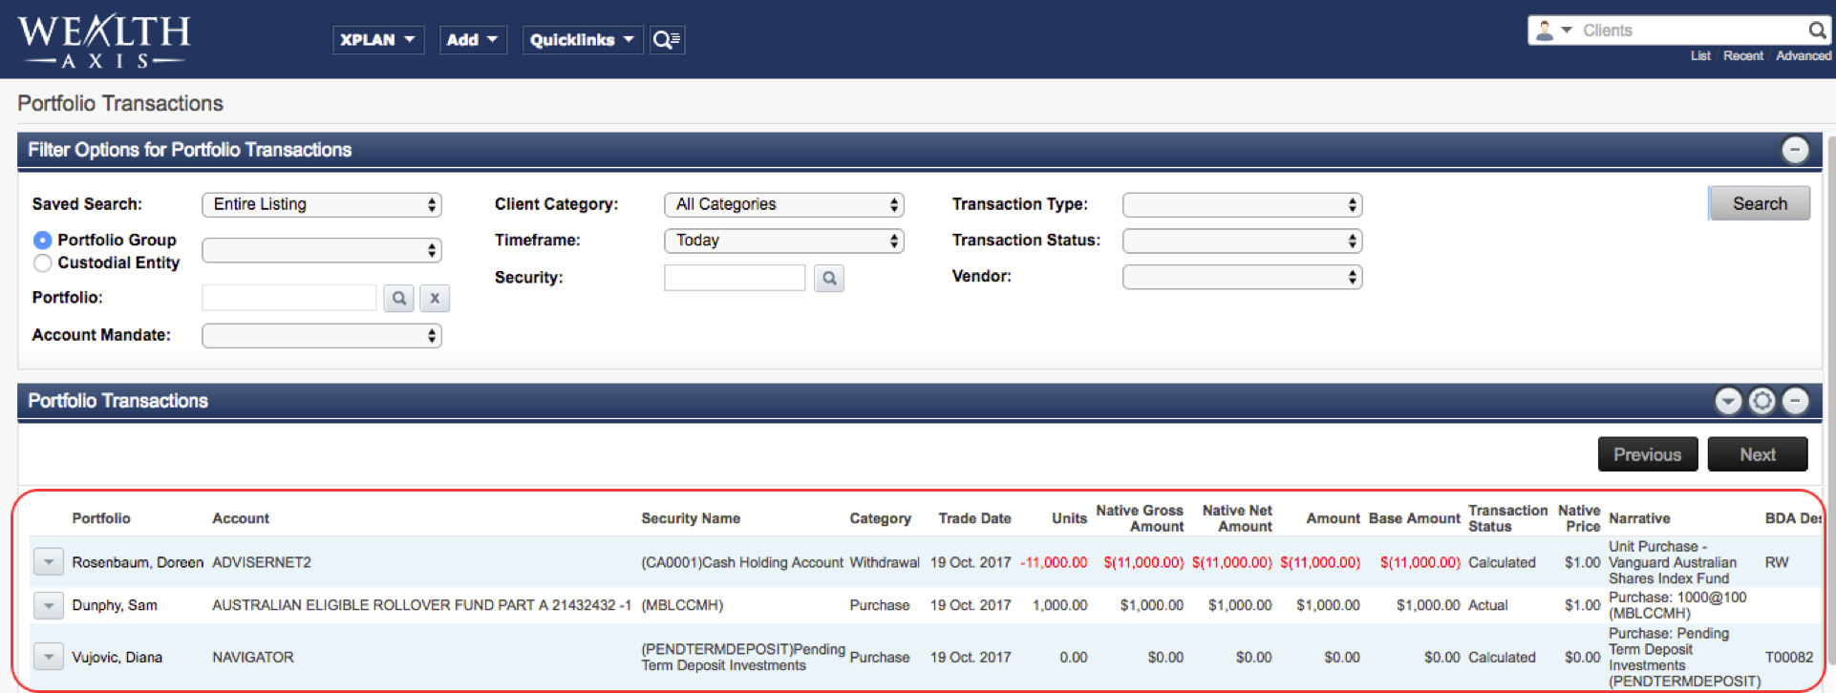Image resolution: width=1836 pixels, height=693 pixels.
Task: Sort by the Category column header
Action: [881, 518]
